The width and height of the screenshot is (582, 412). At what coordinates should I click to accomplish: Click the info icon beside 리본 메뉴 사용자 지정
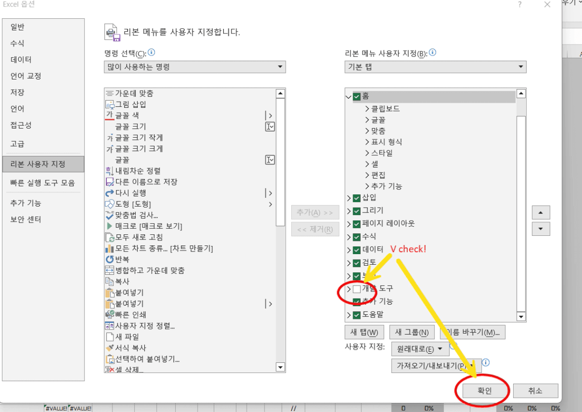(433, 52)
